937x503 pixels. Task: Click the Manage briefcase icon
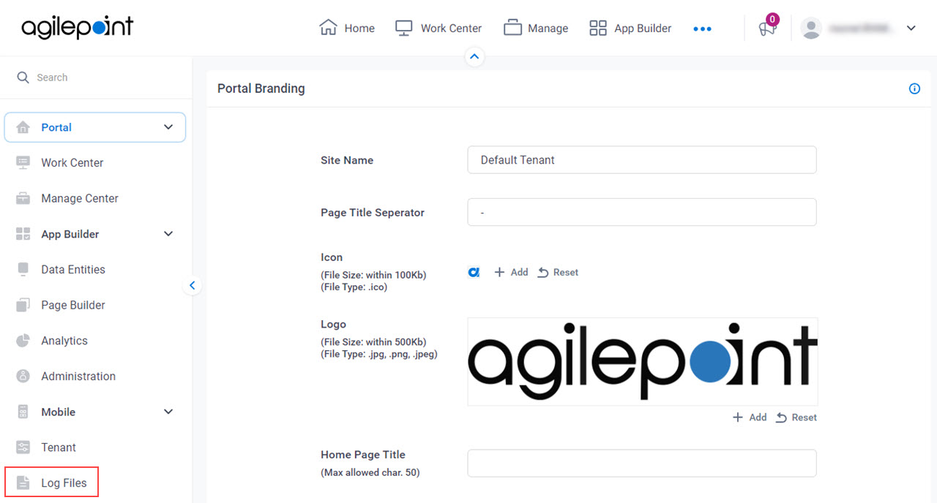(x=512, y=28)
